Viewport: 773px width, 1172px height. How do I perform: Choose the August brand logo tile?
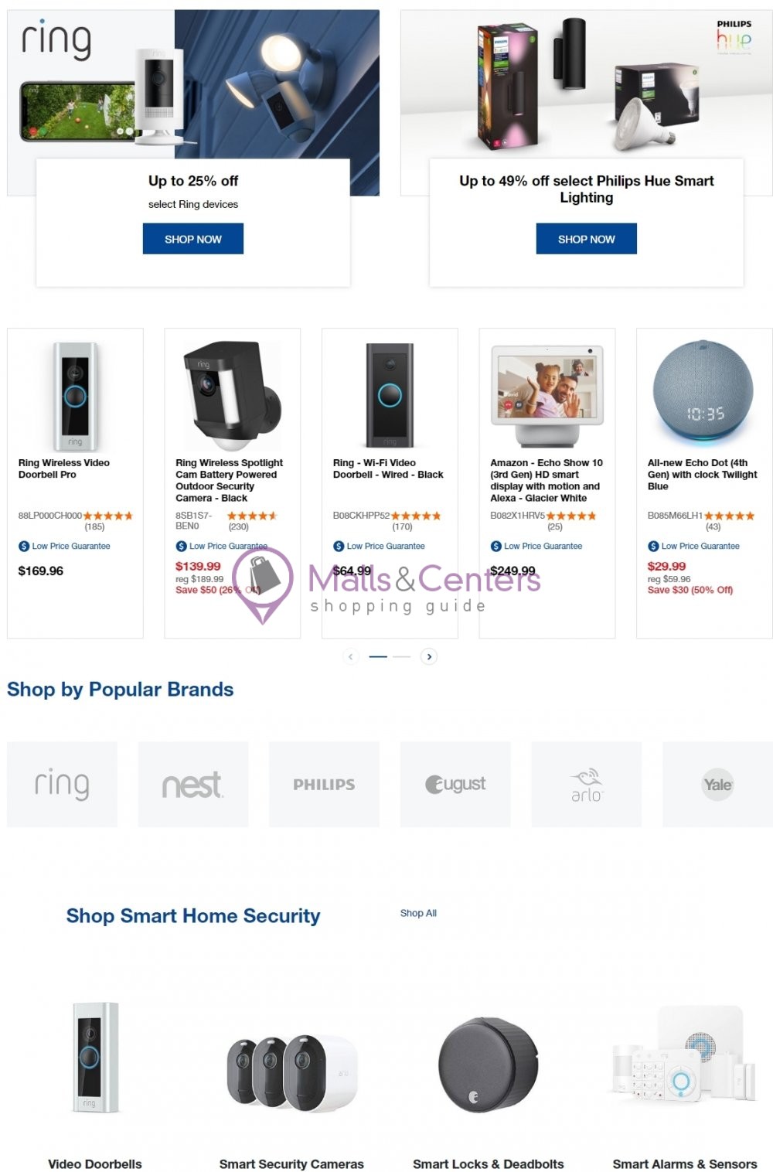pyautogui.click(x=455, y=784)
